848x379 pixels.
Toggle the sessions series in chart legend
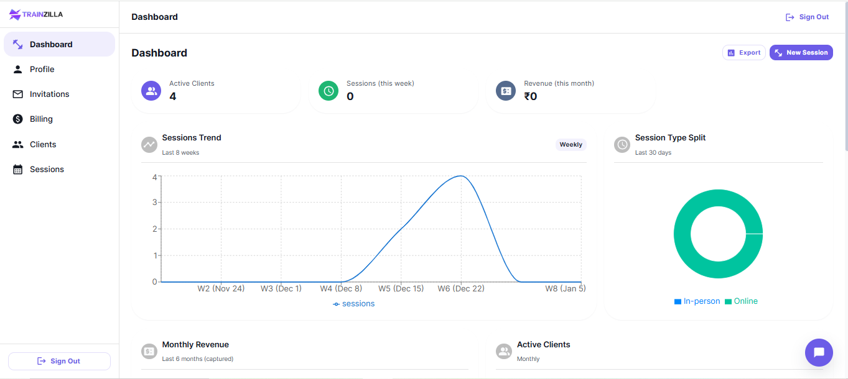pyautogui.click(x=353, y=303)
